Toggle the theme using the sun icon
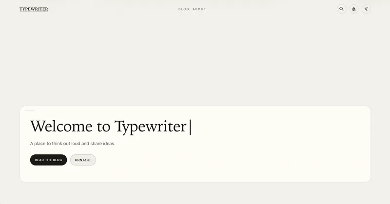 366,9
